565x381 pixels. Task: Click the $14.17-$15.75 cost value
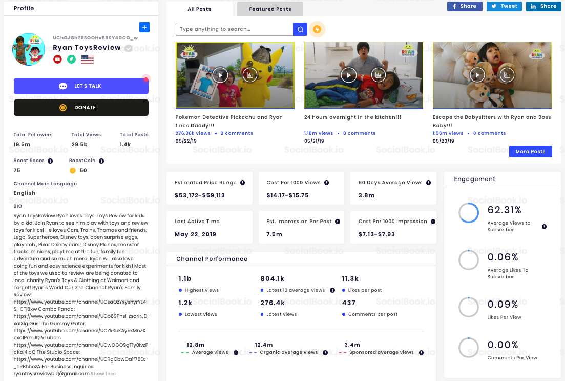tap(287, 195)
